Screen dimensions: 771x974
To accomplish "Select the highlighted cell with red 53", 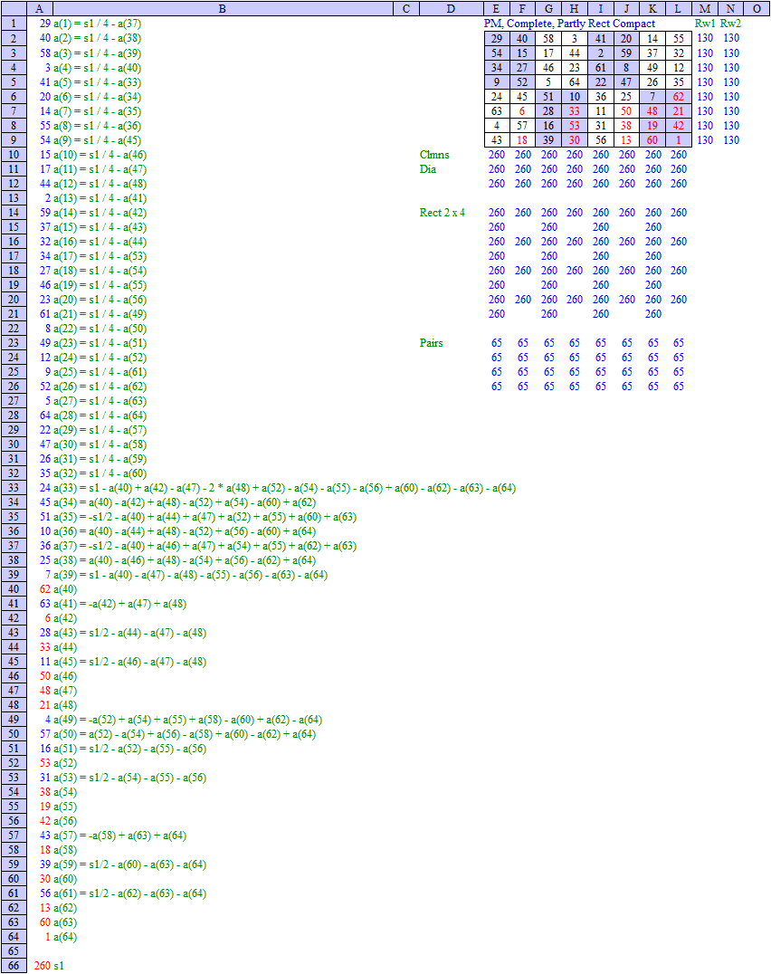I will (575, 126).
